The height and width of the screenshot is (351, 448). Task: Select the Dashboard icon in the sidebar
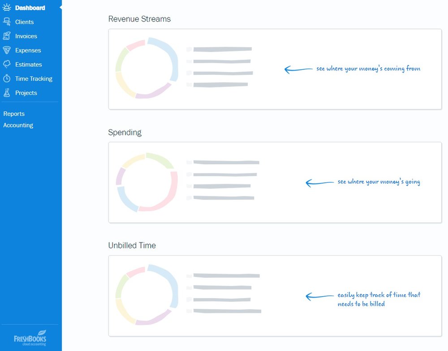click(7, 7)
